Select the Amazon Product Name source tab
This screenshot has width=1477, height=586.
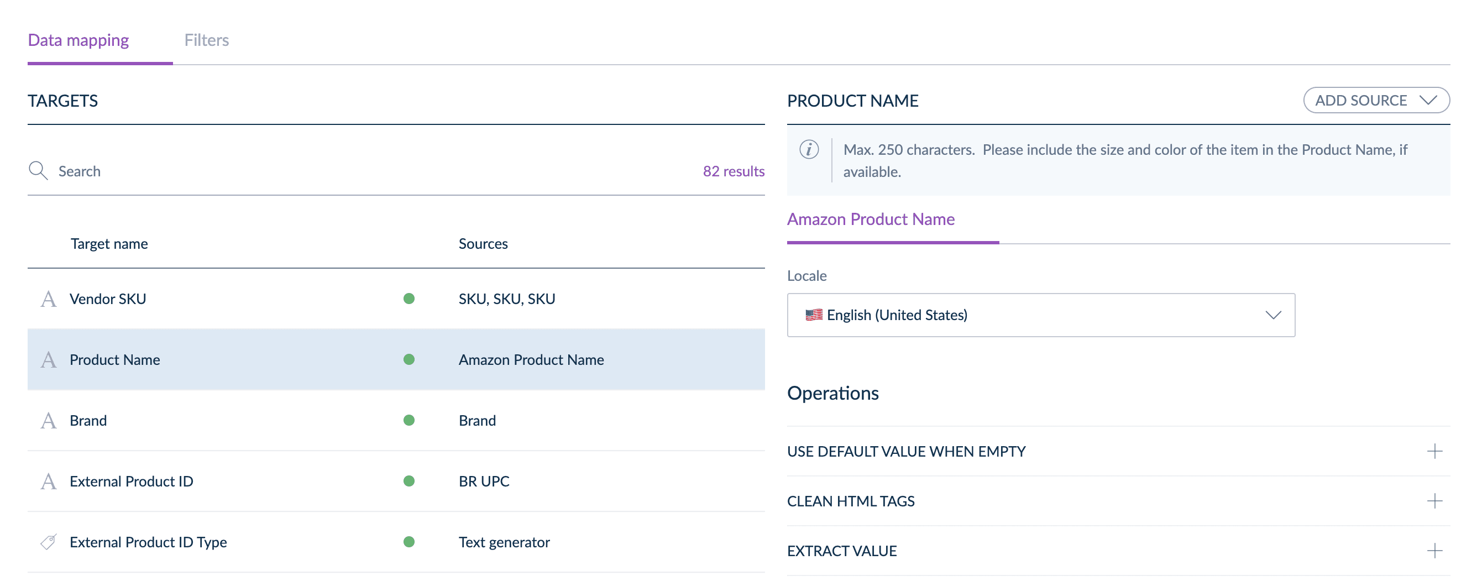871,219
